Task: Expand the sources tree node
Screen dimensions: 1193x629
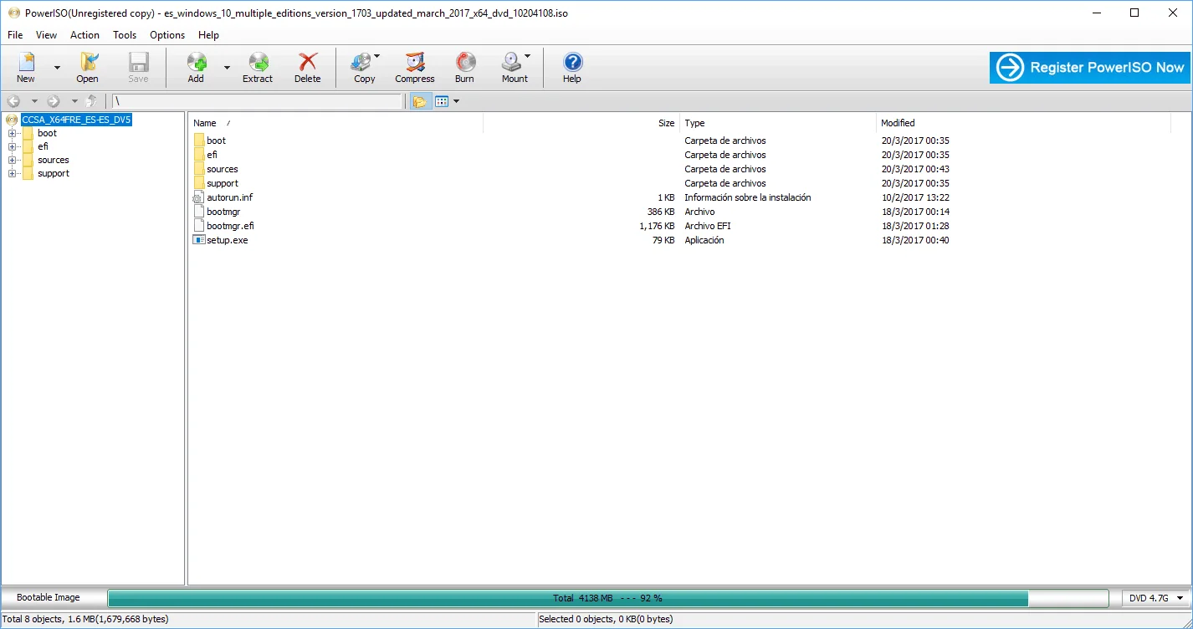Action: coord(13,160)
